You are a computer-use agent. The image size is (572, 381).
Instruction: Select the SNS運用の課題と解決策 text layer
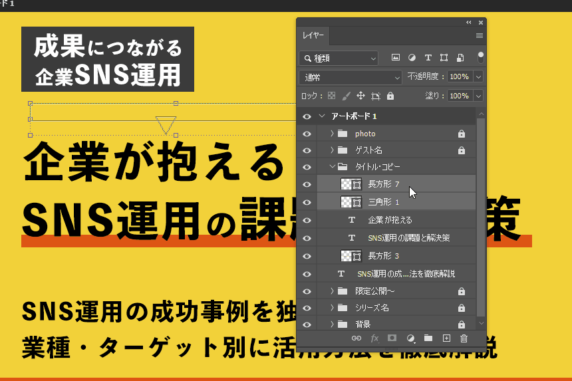pyautogui.click(x=396, y=238)
